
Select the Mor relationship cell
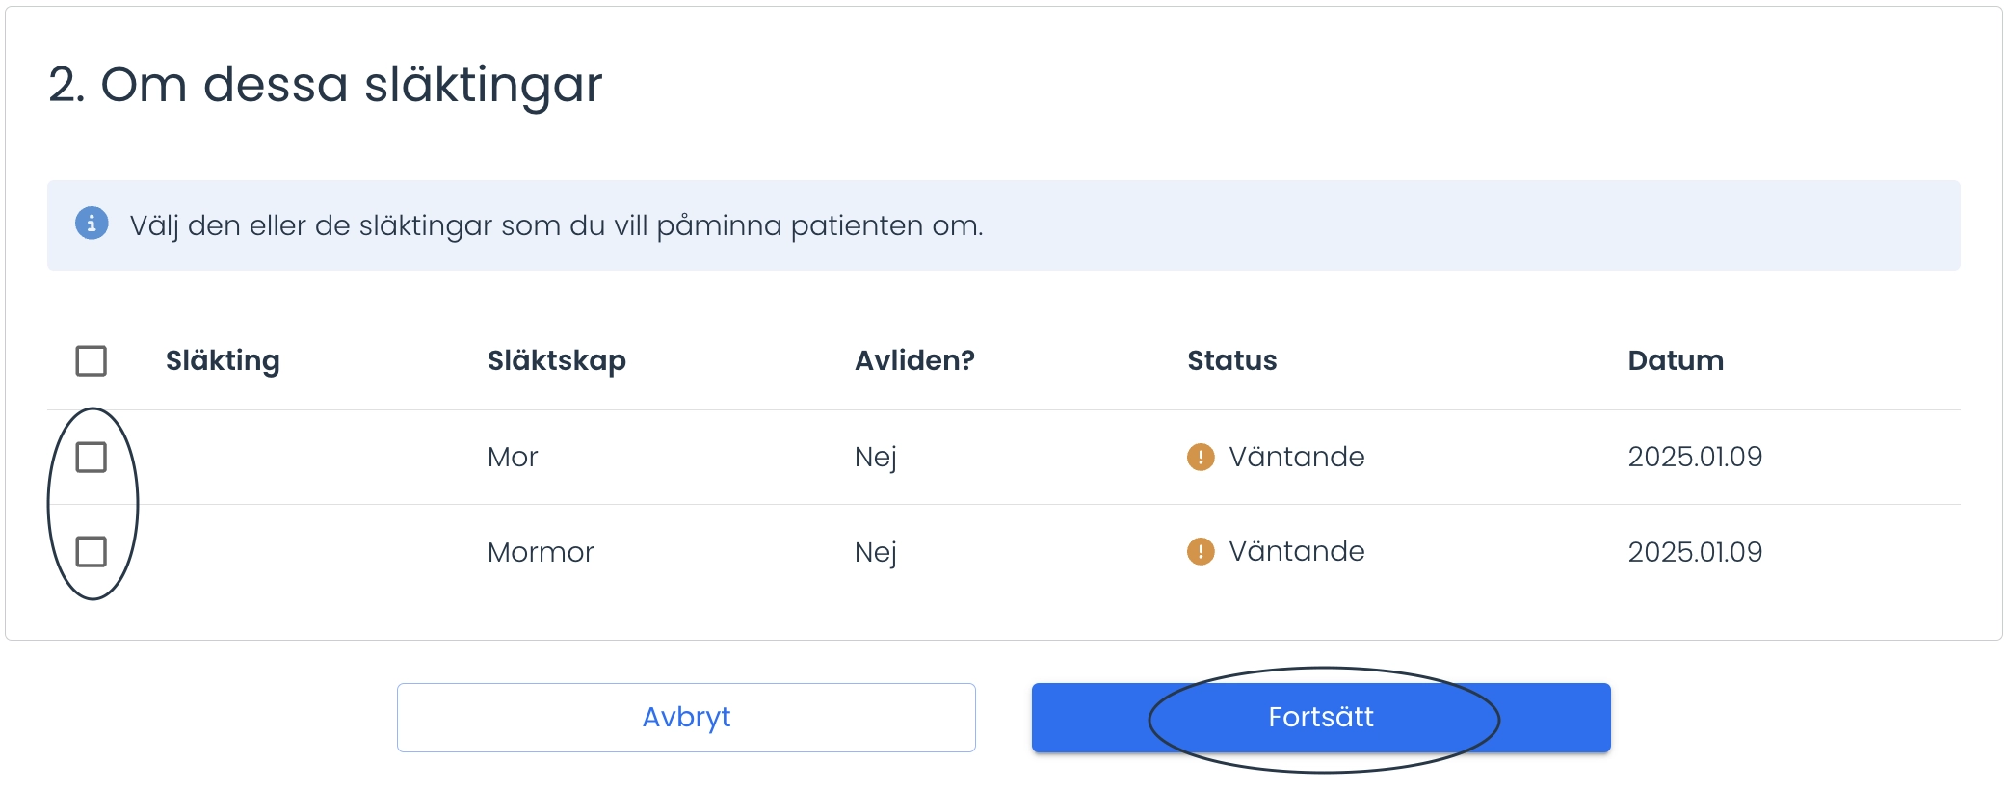click(x=513, y=457)
